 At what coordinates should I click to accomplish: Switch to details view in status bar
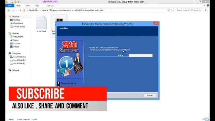point(204,119)
